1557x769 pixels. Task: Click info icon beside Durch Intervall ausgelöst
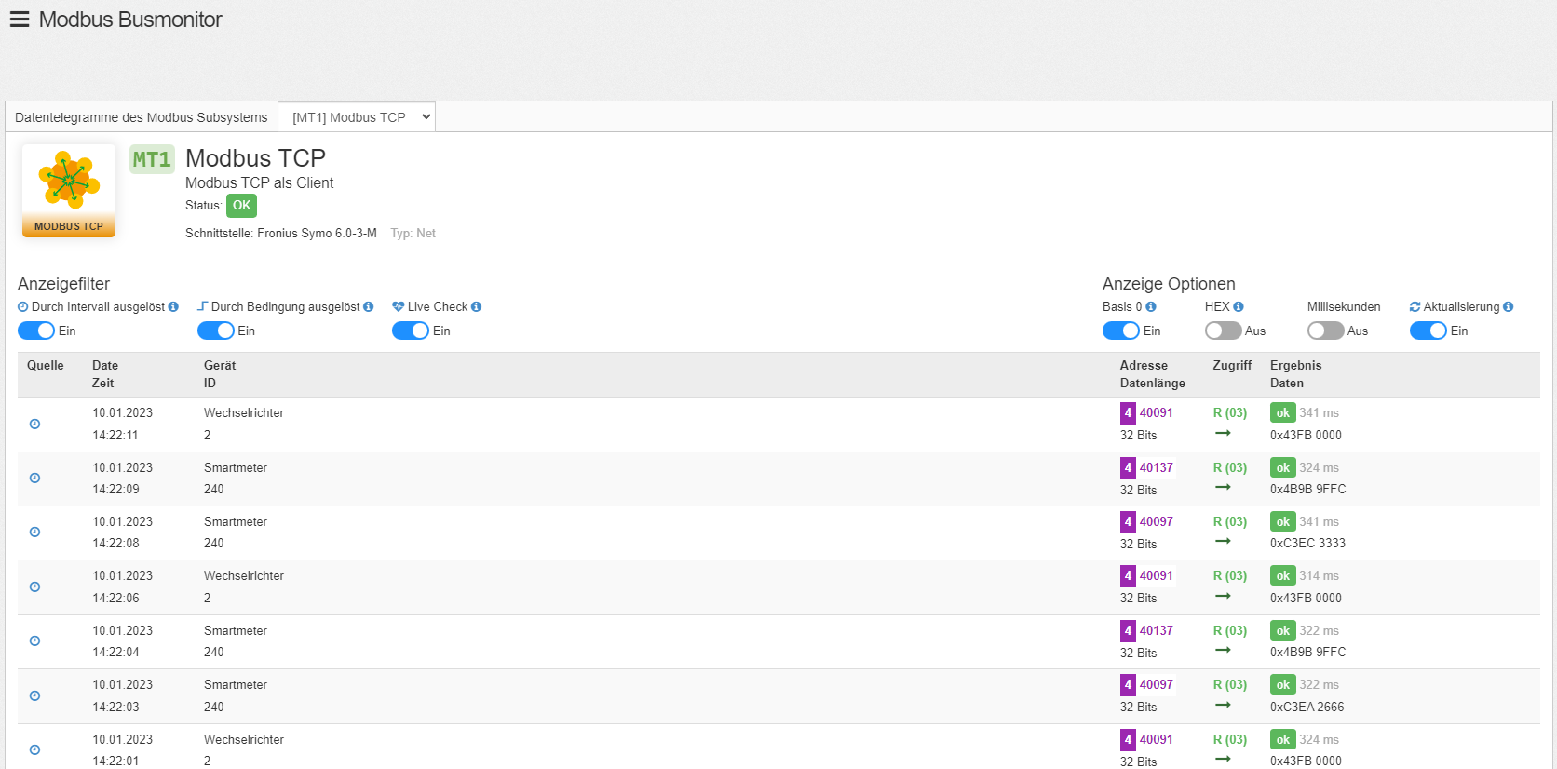(x=173, y=306)
